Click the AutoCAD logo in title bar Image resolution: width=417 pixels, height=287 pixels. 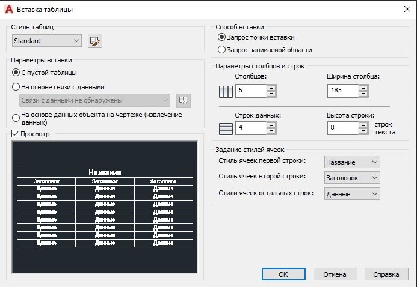tap(9, 10)
